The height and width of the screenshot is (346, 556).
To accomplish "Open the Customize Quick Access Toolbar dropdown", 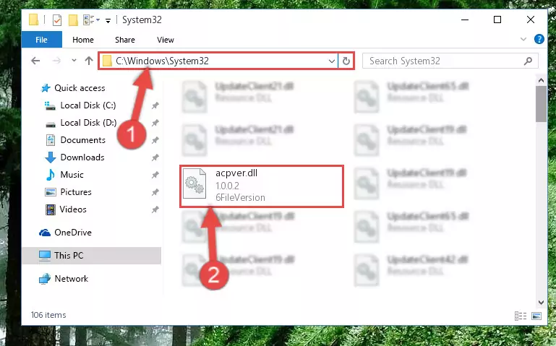I will [108, 20].
